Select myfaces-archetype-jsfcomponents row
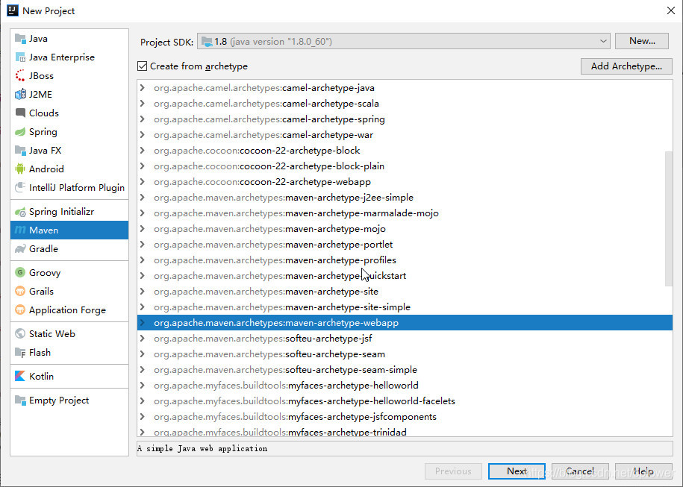 click(405, 417)
